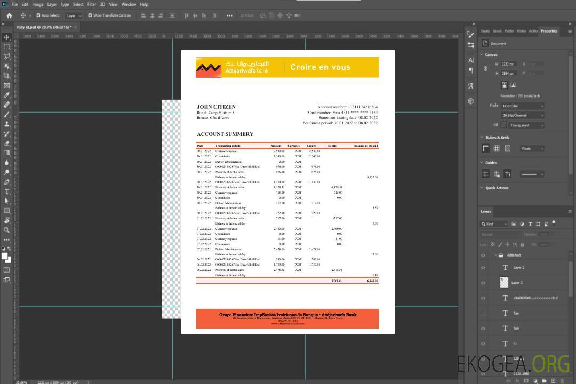Collapse the 'adte text' layer group
This screenshot has height=384, width=576.
click(495, 255)
